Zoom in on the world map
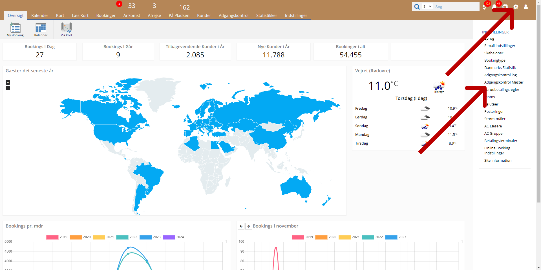The image size is (541, 270). click(x=8, y=82)
